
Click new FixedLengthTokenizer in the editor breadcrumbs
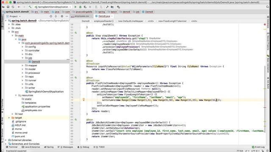(x=172, y=21)
